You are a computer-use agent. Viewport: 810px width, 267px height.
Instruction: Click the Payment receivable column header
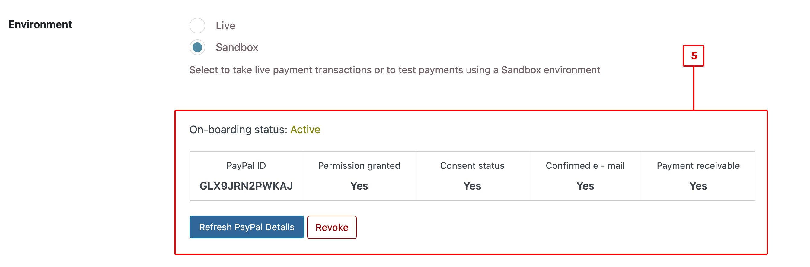[698, 165]
